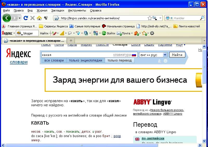This screenshot has width=208, height=147.
Task: Open the Нового большого русско-английского словаря link
Action: pos(158,112)
